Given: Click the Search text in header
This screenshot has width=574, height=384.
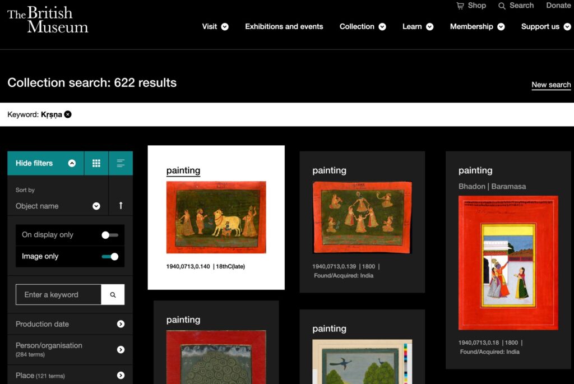Looking at the screenshot, I should click(522, 6).
